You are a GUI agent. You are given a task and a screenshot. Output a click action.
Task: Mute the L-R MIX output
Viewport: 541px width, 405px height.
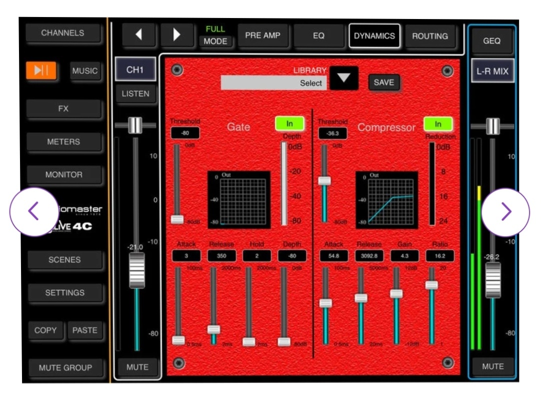[492, 366]
